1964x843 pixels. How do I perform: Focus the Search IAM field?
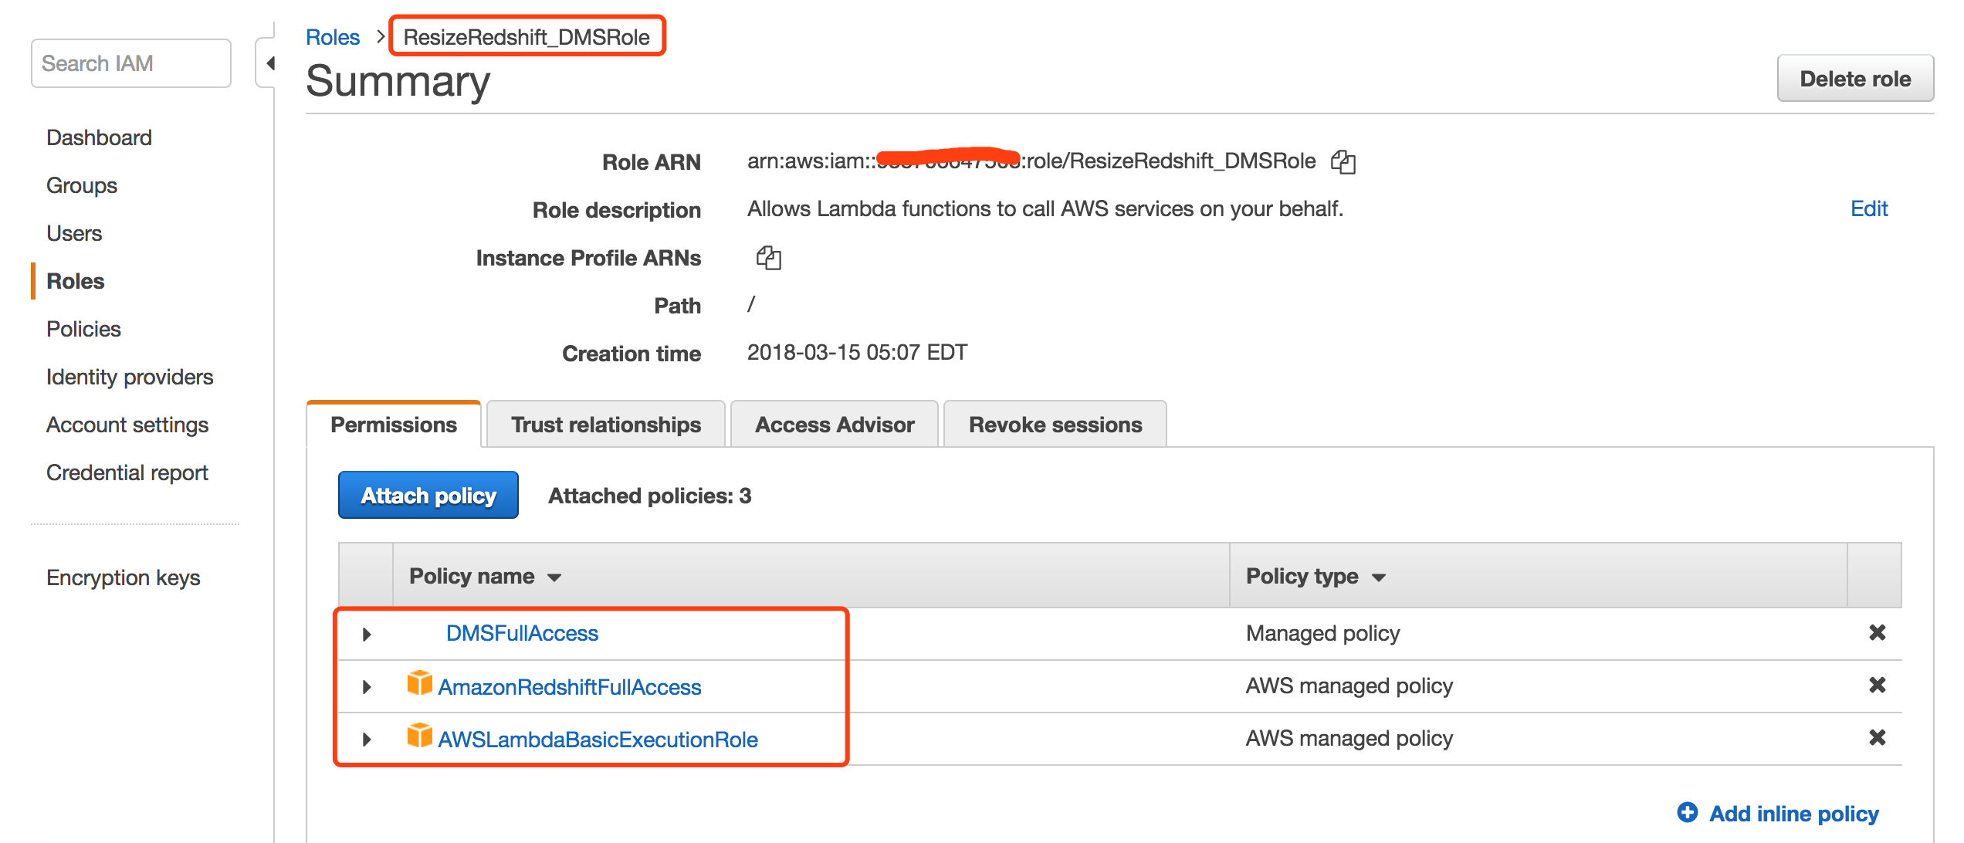coord(131,63)
